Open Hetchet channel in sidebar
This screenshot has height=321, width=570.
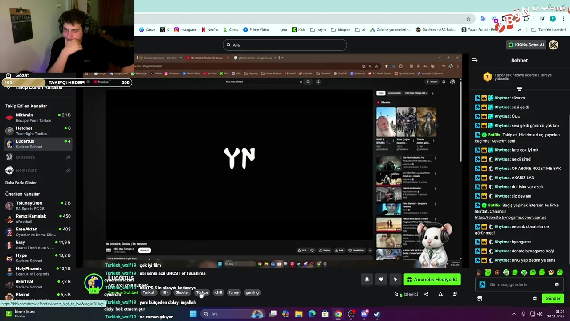37,131
